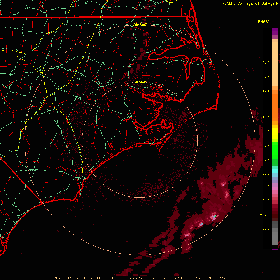
Task: Click the cyan pixel in the offshore storm band
Action: click(202, 224)
